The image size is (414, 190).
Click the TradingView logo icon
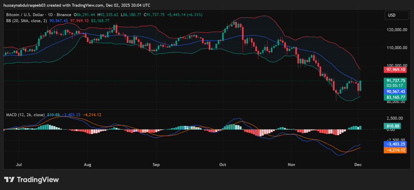[9, 180]
